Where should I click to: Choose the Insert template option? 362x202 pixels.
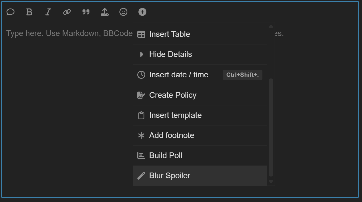(200, 115)
